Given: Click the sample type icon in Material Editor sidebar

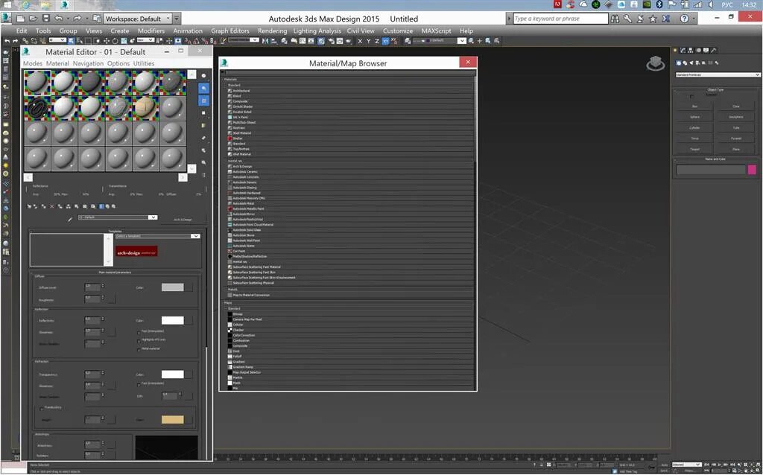Looking at the screenshot, I should tap(204, 76).
